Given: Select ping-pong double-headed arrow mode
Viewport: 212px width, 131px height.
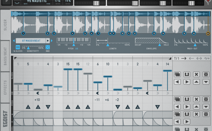Looking at the screenshot, I should (199, 59).
